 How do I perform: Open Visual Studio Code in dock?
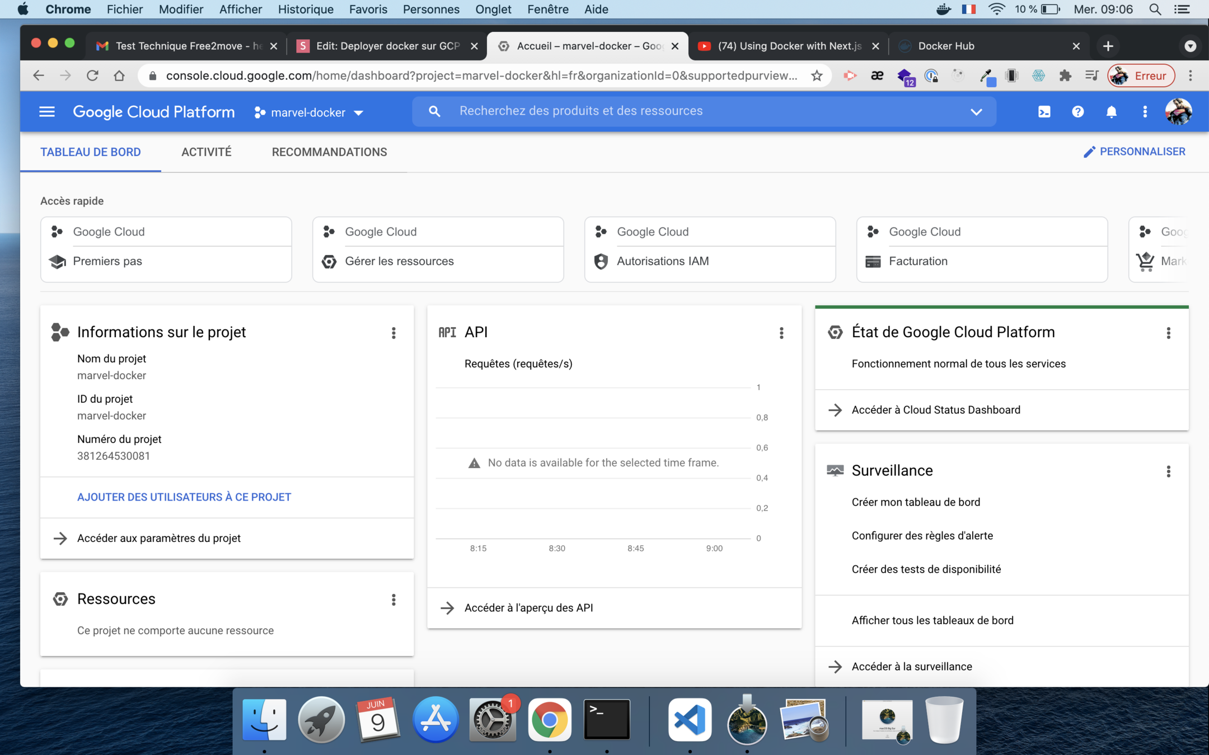tap(690, 719)
